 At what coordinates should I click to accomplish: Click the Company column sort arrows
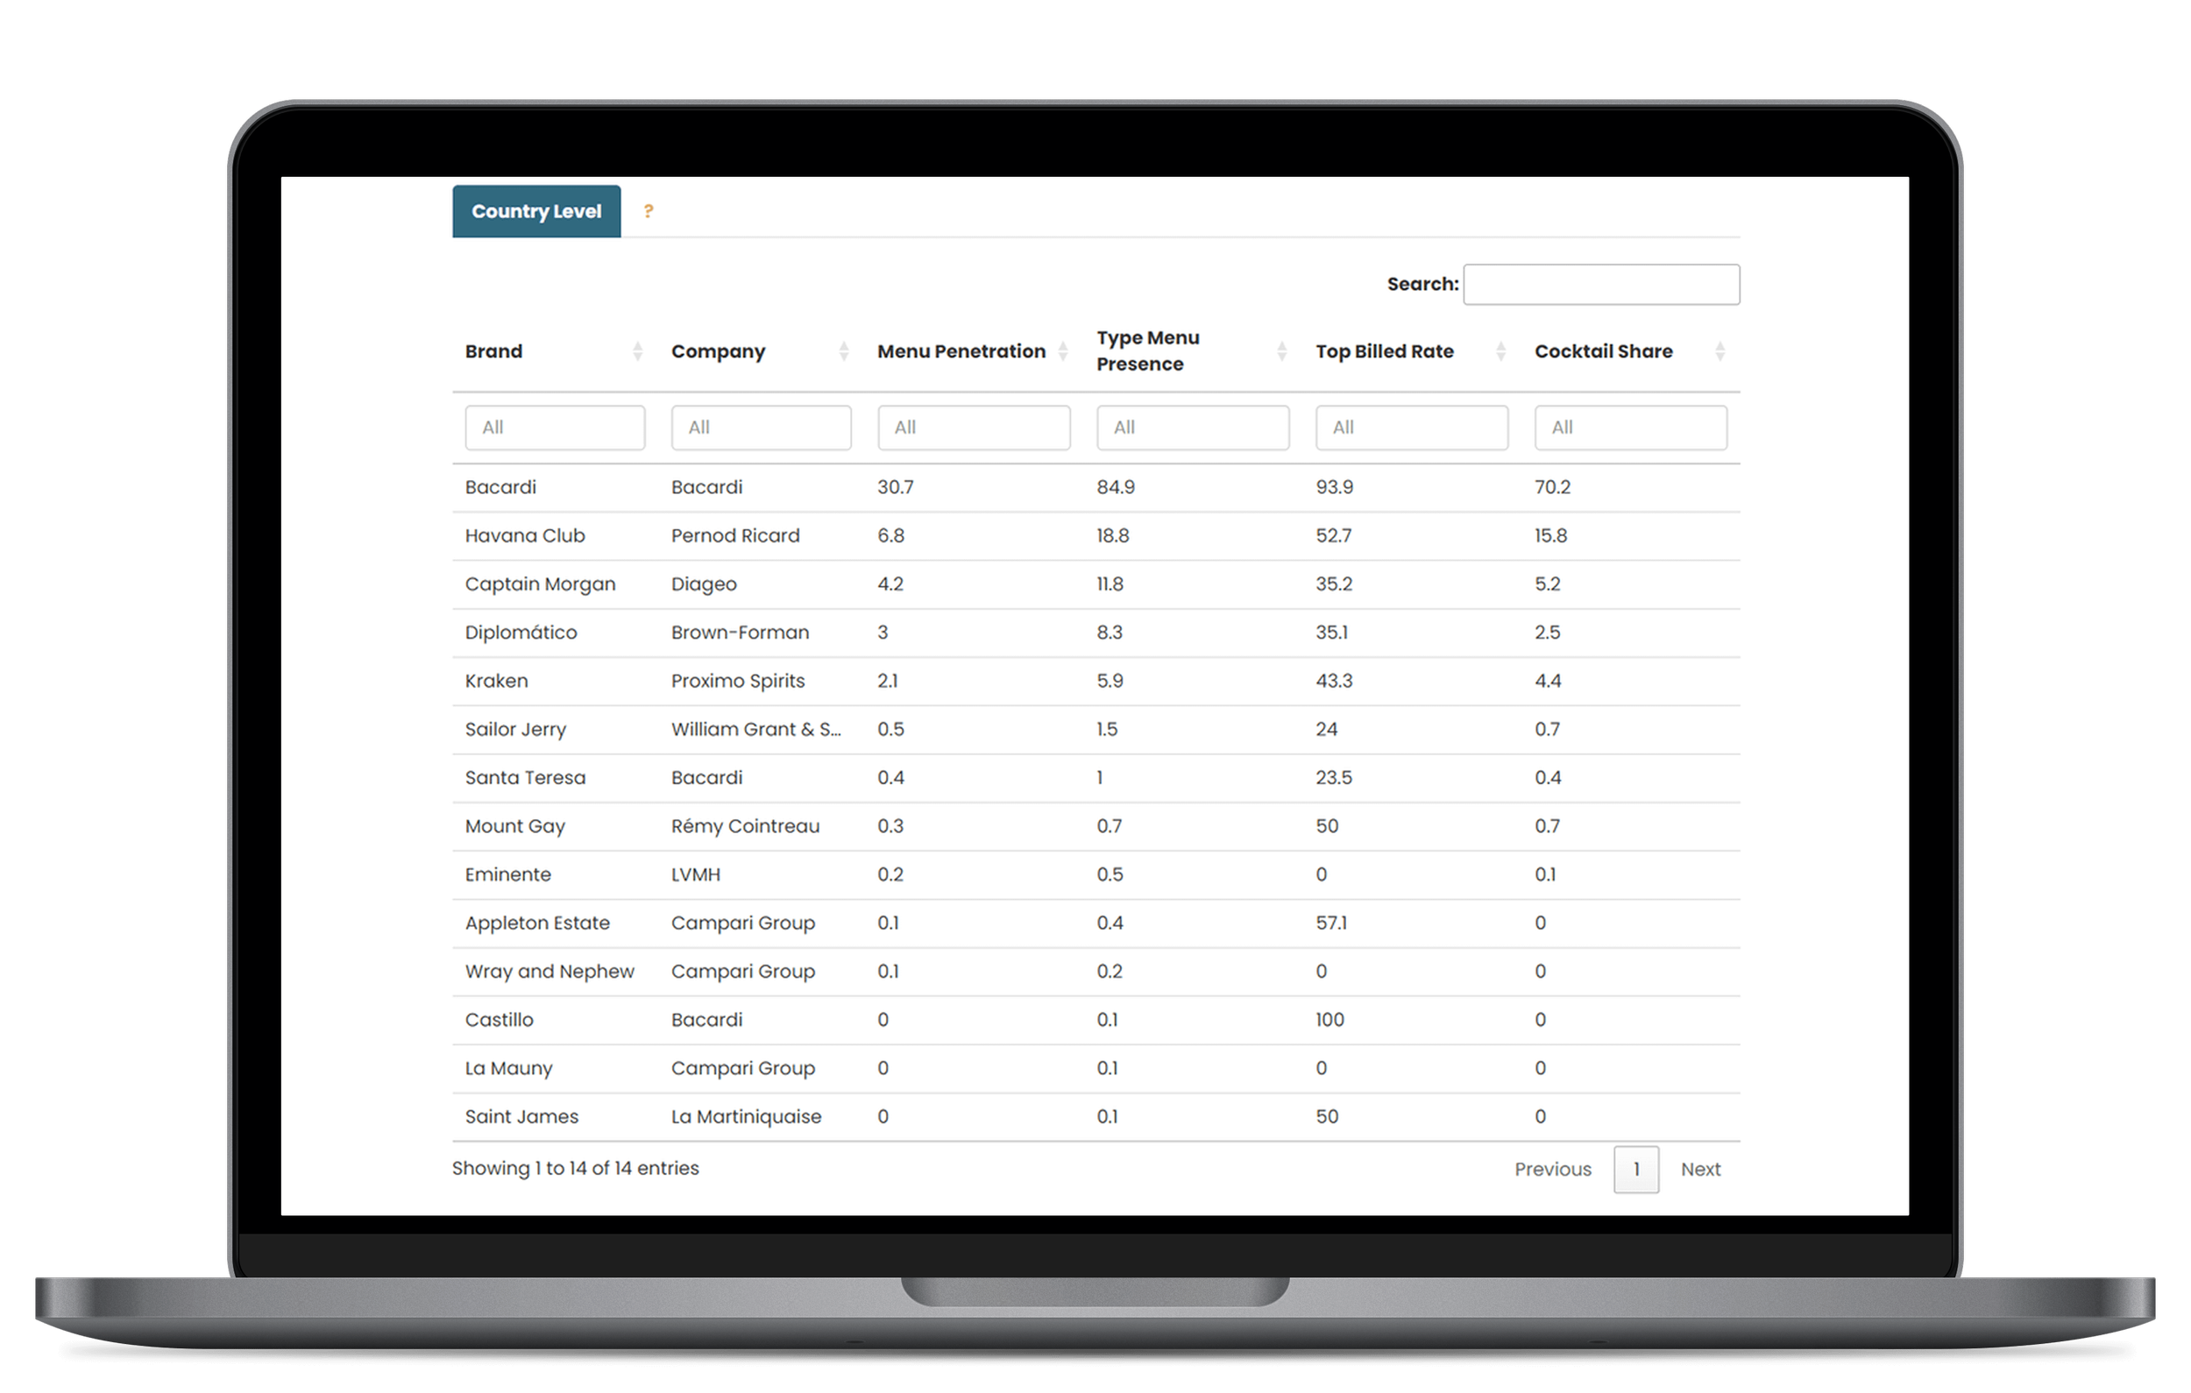pos(843,351)
